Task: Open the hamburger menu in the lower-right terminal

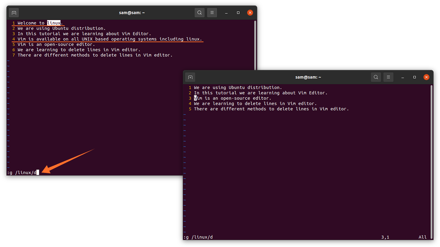Action: (x=388, y=77)
